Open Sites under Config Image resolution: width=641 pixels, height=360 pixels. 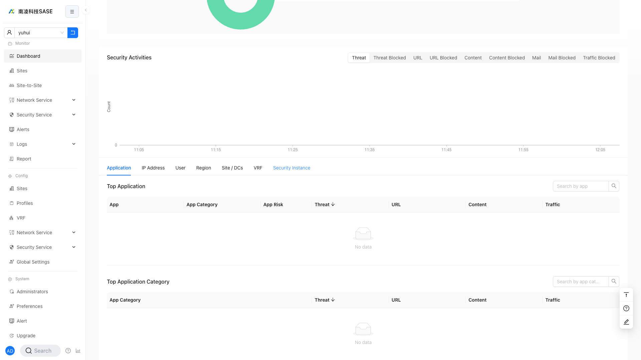click(x=43, y=189)
